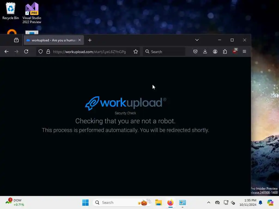Bookmark this page with the star icon
Viewport: 279px width, 209px height.
[x=136, y=51]
